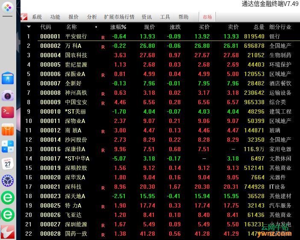Select stock 国农科技 in the list
The width and height of the screenshot is (300, 240).
coord(76,55)
